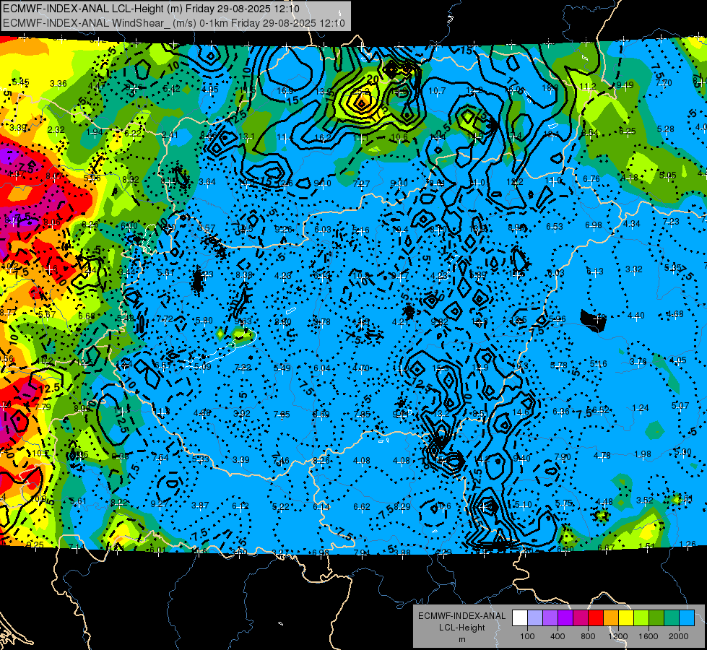707x650 pixels.
Task: Click the grid value 5.22
Action: point(280,507)
